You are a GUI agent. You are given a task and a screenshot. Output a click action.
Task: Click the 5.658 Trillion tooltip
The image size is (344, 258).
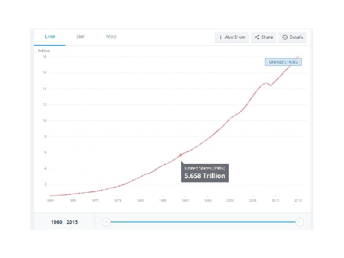204,172
